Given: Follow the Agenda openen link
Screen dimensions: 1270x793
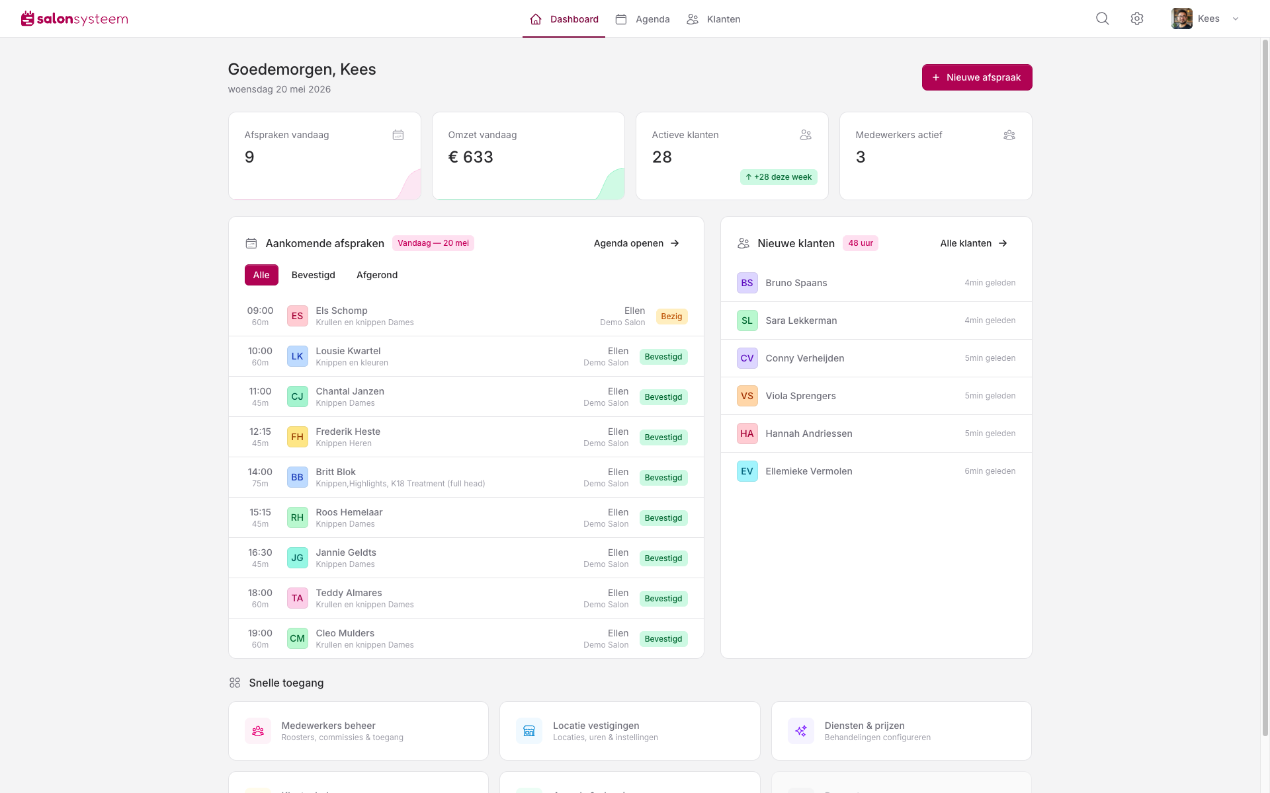Looking at the screenshot, I should [x=637, y=243].
